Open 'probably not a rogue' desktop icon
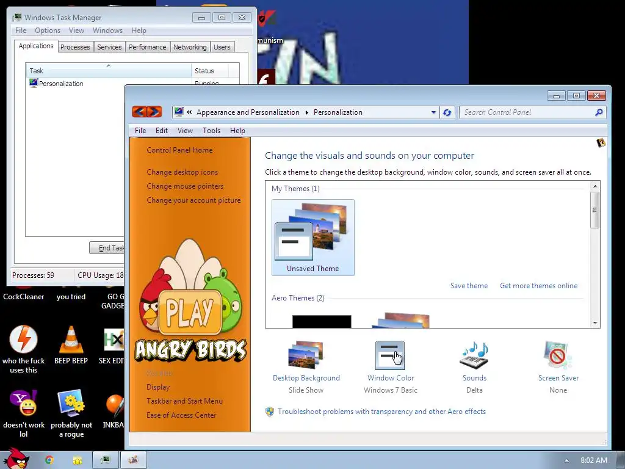625x469 pixels. point(71,413)
